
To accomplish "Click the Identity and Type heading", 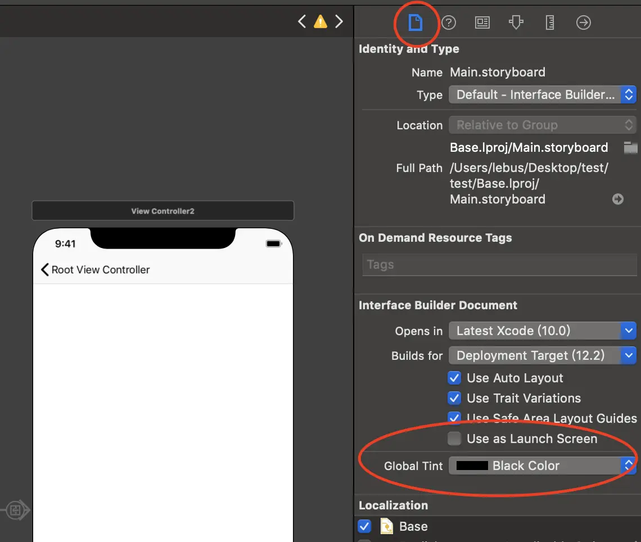I will (x=409, y=49).
